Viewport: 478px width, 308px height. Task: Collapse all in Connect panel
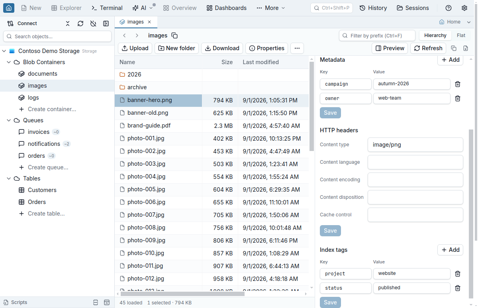(x=68, y=24)
